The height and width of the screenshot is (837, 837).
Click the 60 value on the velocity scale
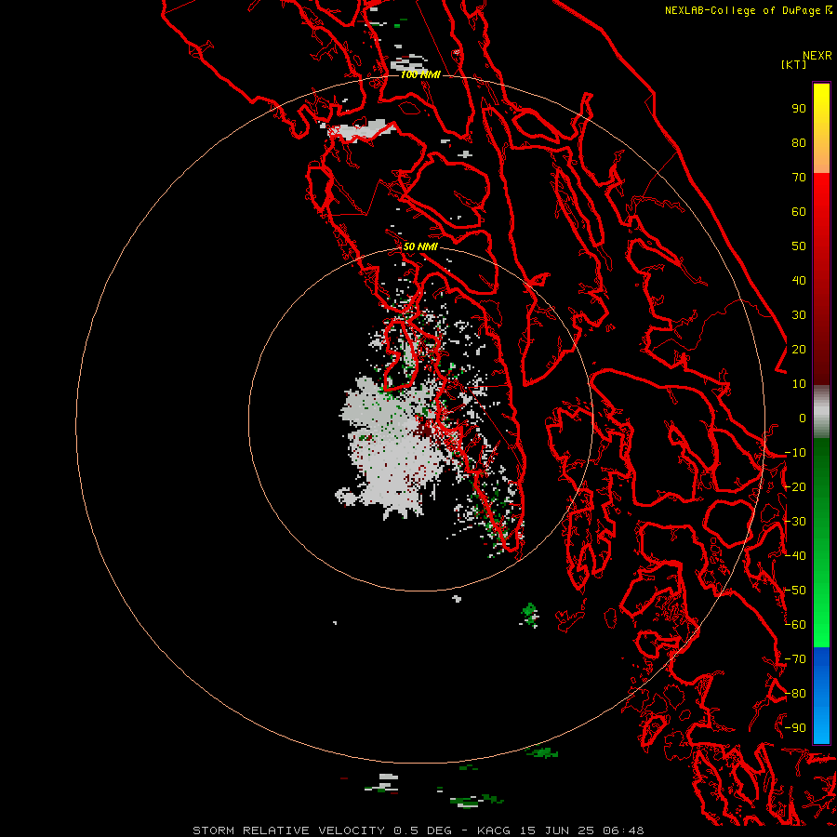pos(799,212)
